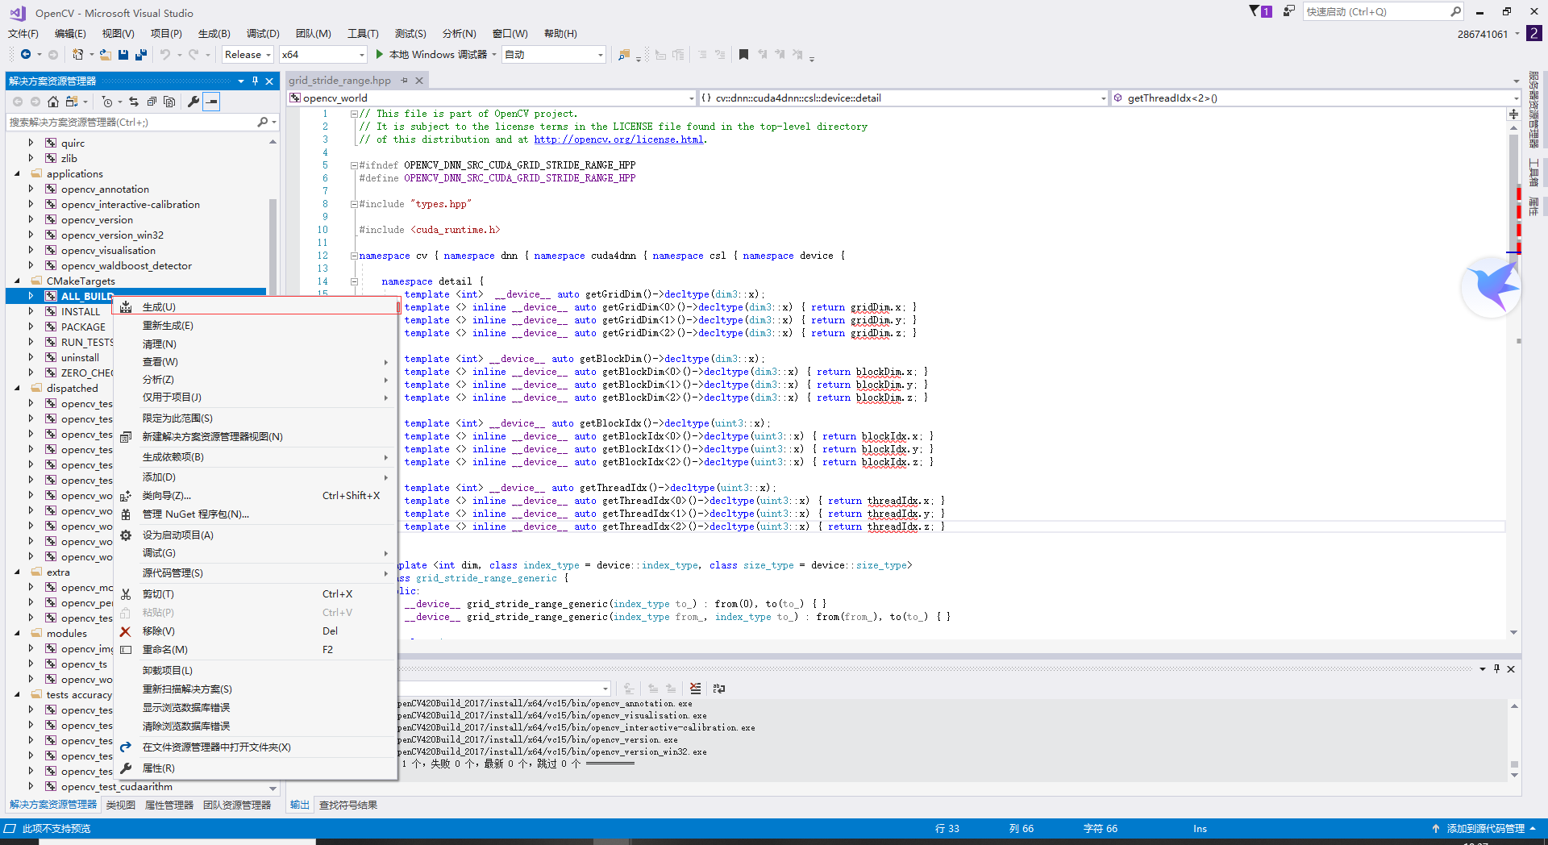Open Solution Explorer properties wrench icon
1548x845 pixels.
(x=193, y=102)
